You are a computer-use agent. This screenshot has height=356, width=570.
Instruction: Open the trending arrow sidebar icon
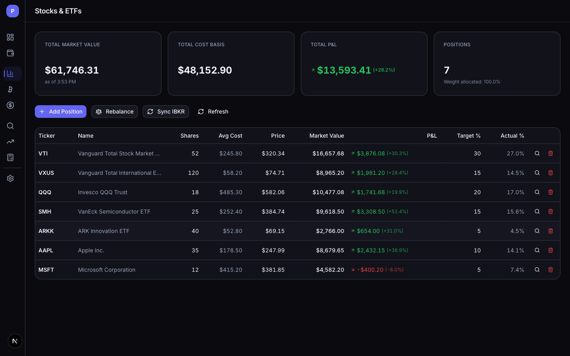(x=10, y=142)
